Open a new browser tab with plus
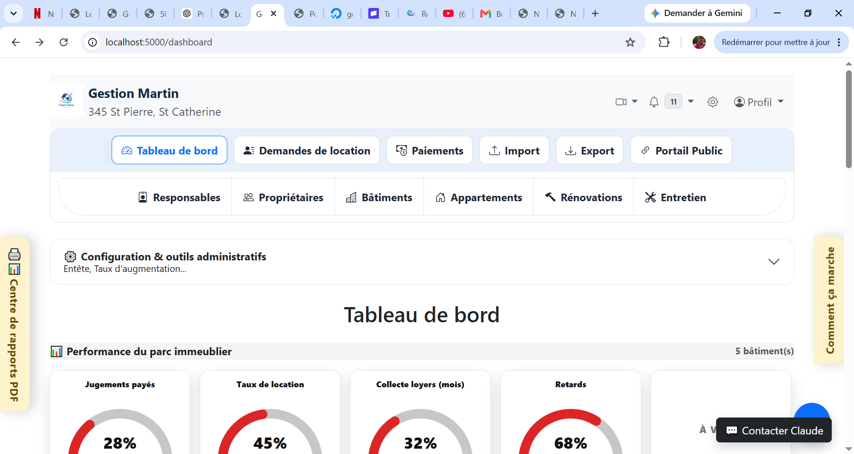 (x=595, y=13)
